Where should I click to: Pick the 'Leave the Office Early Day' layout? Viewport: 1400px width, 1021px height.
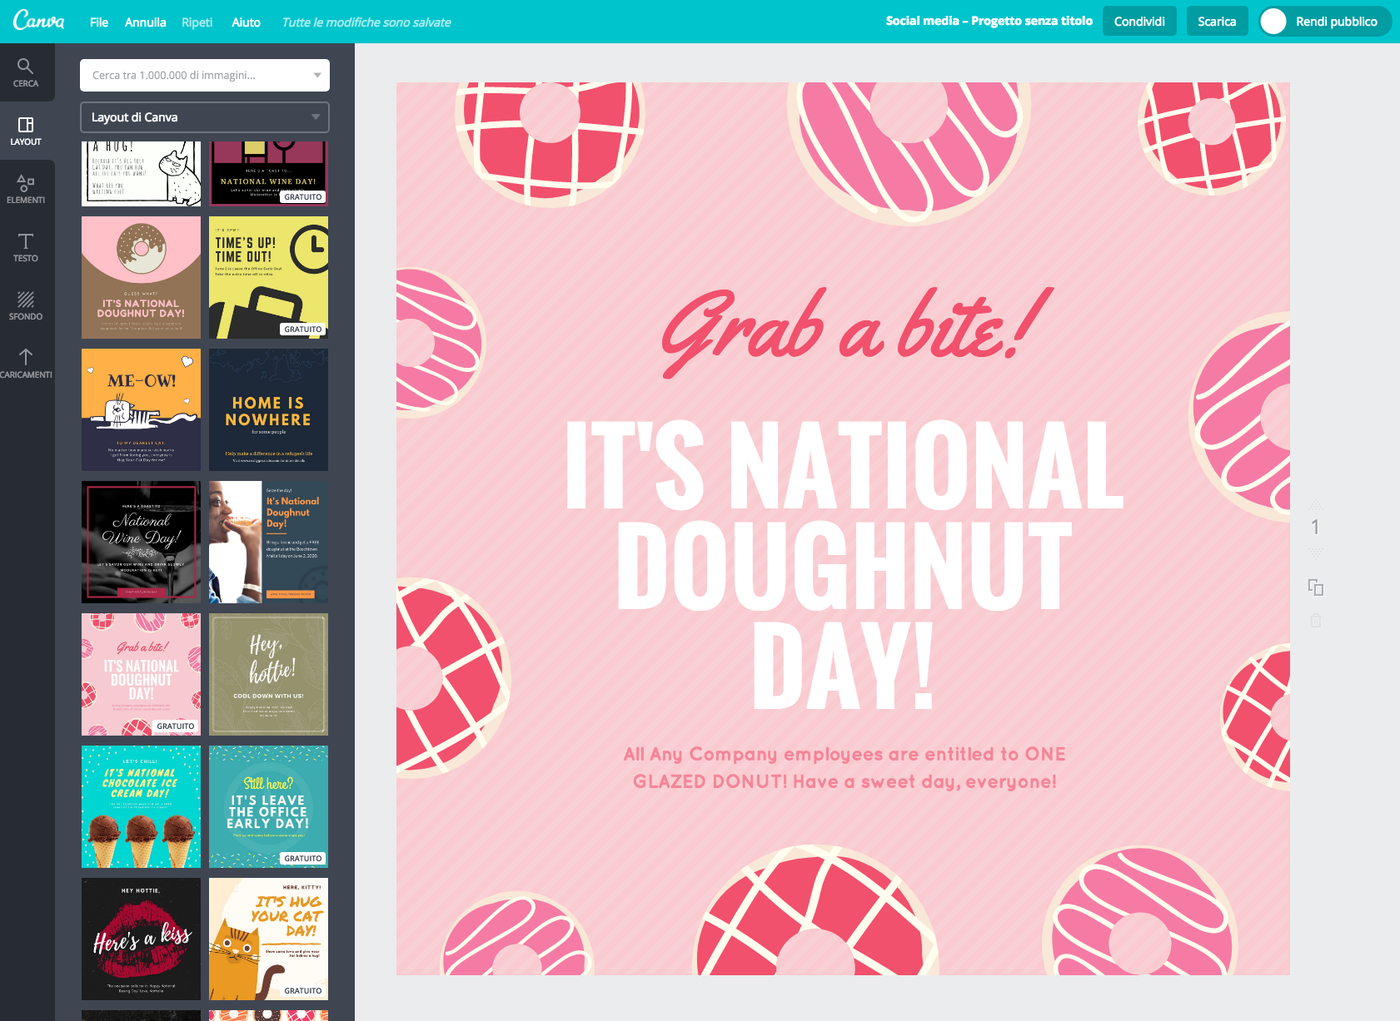268,807
